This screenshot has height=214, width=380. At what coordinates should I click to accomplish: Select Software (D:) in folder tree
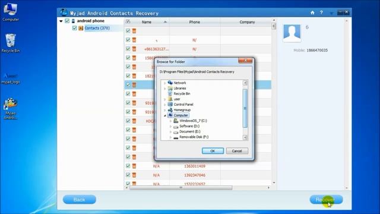point(189,126)
